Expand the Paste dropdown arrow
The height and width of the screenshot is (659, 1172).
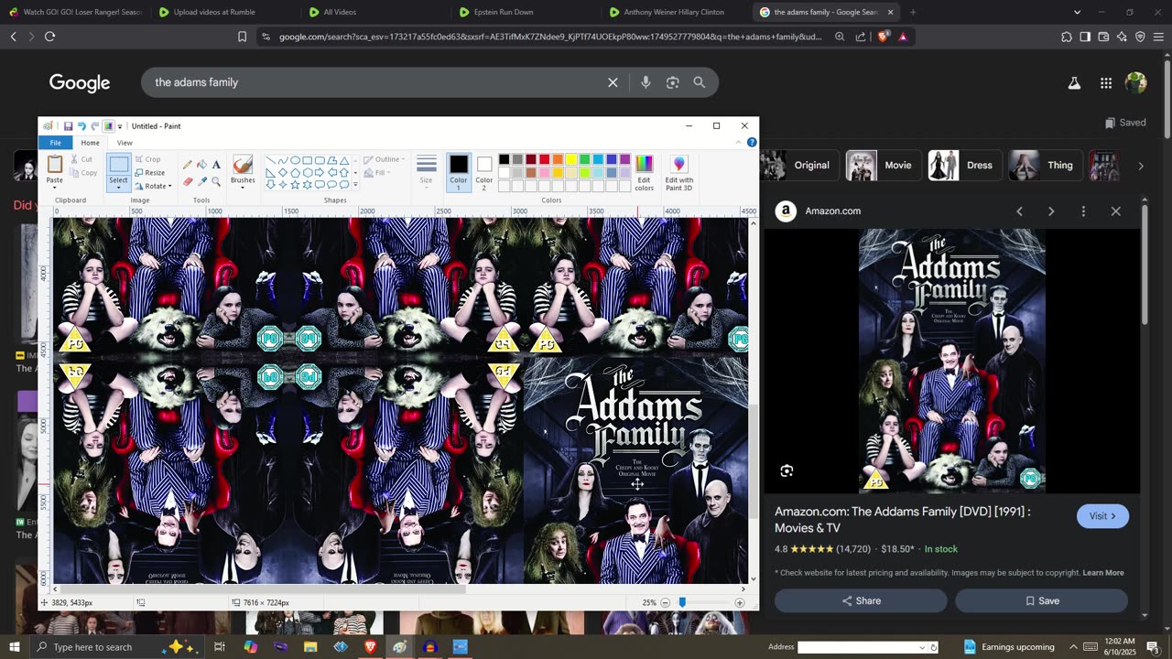click(x=55, y=186)
